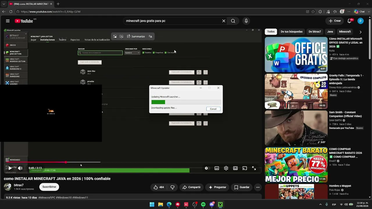Image resolution: width=372 pixels, height=209 pixels.
Task: Open the bitrax7 channel name link
Action: click(19, 185)
